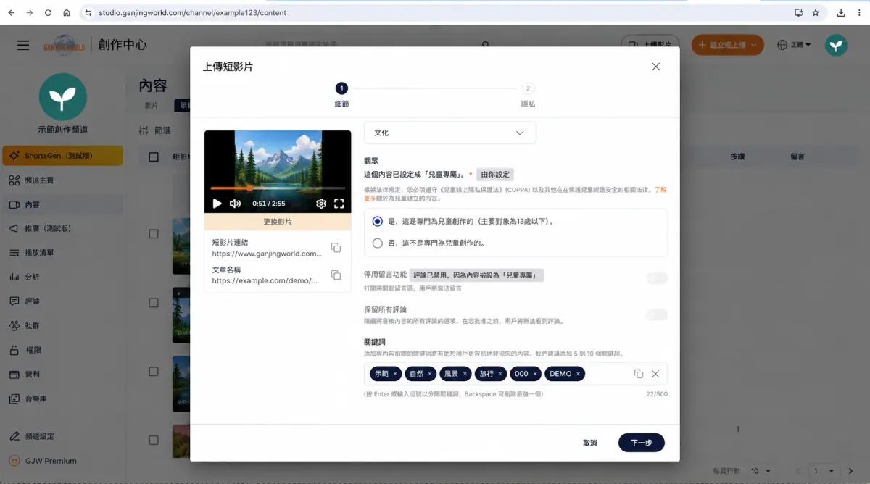This screenshot has height=484, width=870.
Task: Seek video using orange progress bar
Action: (x=278, y=188)
